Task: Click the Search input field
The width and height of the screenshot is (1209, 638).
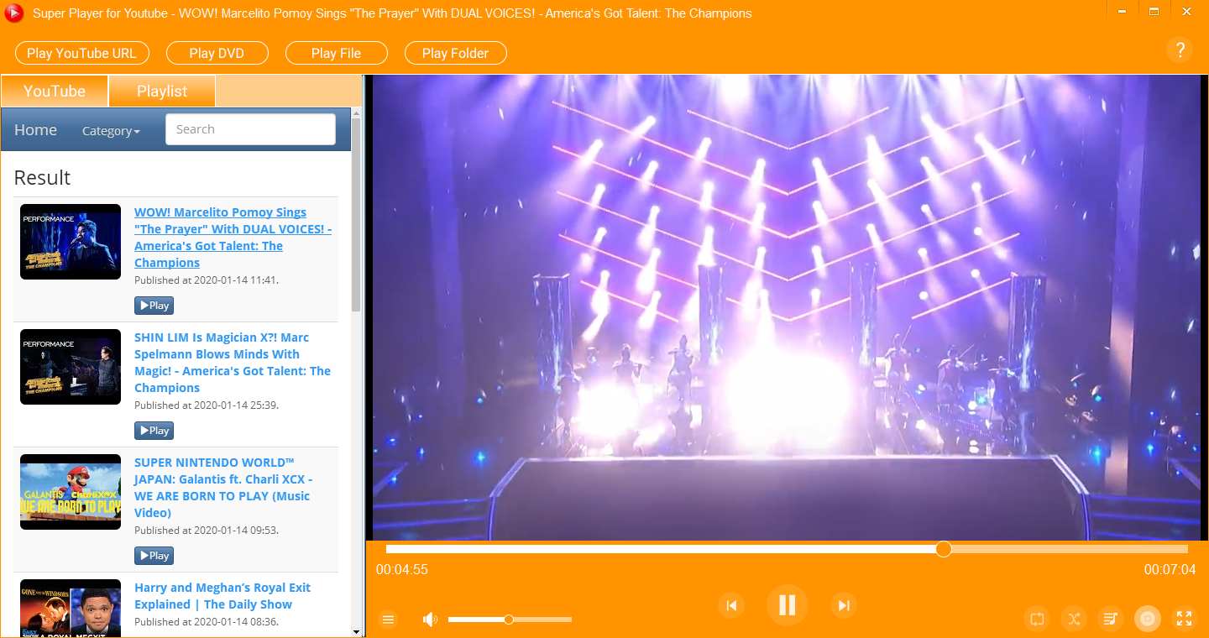Action: pos(250,129)
